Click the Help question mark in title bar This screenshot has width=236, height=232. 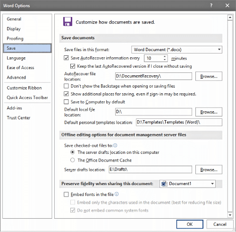[211, 6]
